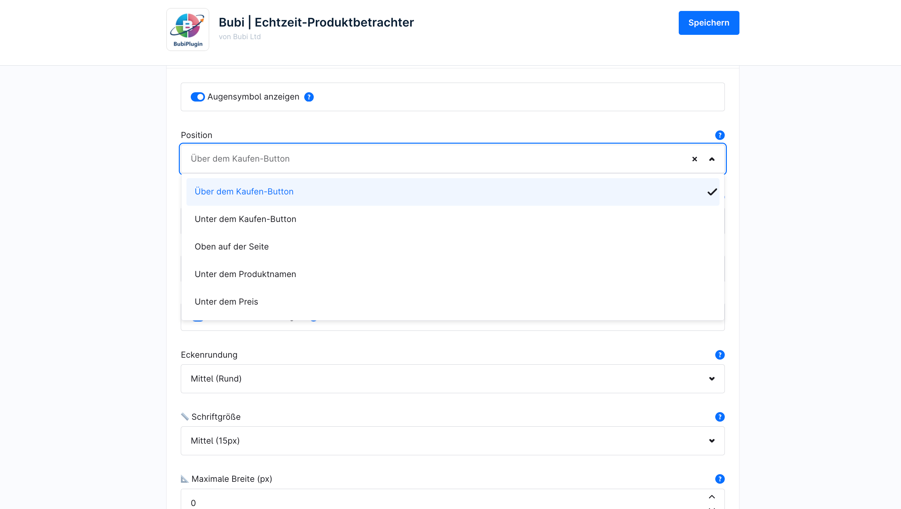Click the von Bubi Ltd link
The width and height of the screenshot is (901, 509).
pyautogui.click(x=240, y=37)
